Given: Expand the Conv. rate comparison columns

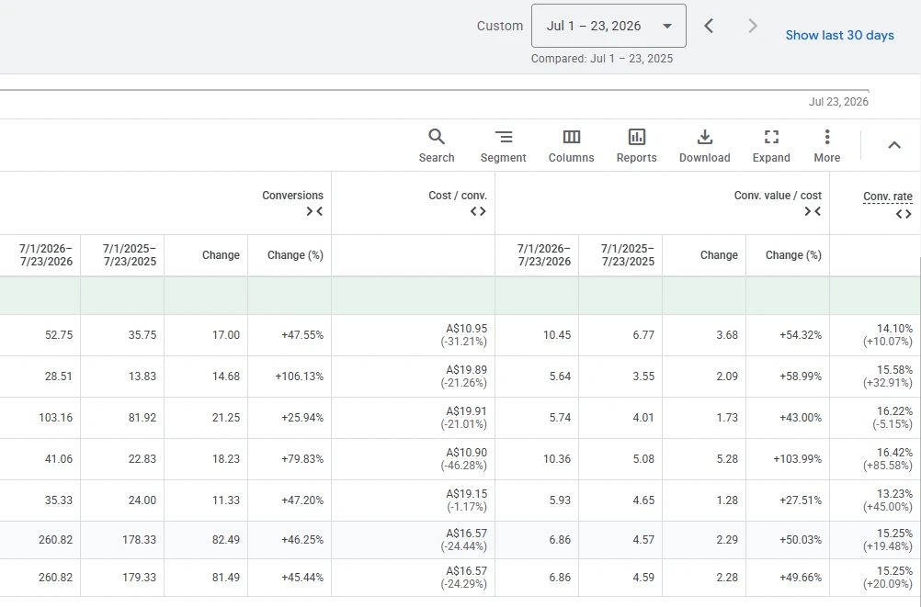Looking at the screenshot, I should click(904, 214).
